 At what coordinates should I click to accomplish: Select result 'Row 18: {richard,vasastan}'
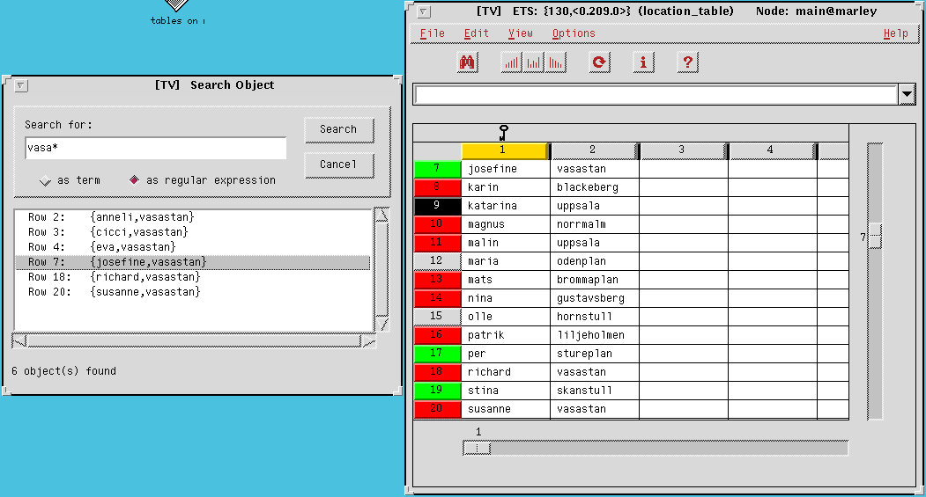pyautogui.click(x=193, y=277)
